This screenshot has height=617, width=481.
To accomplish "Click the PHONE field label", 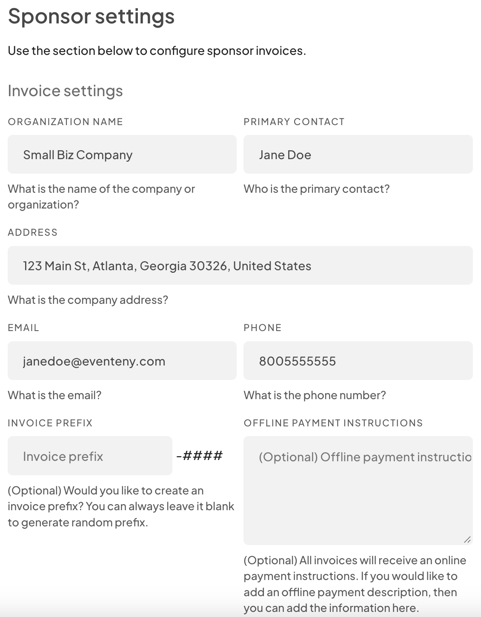I will point(263,328).
